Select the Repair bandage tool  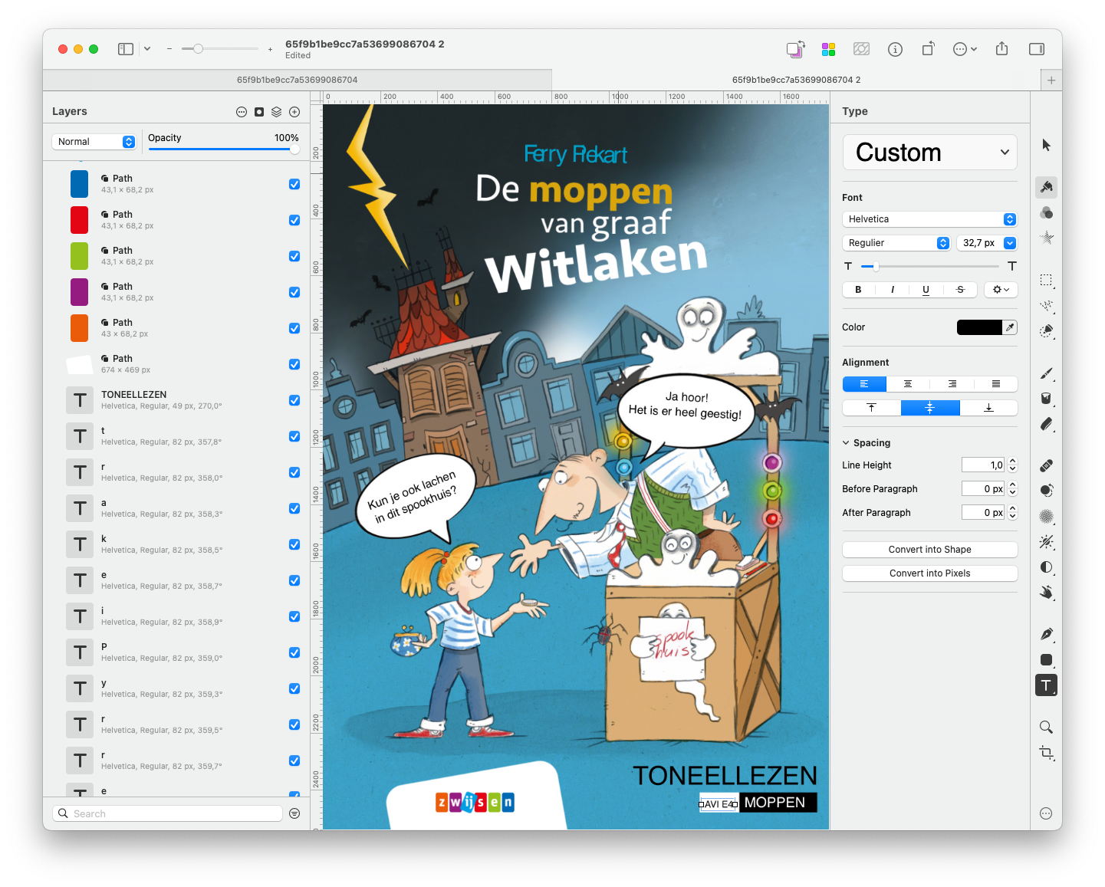click(1046, 465)
